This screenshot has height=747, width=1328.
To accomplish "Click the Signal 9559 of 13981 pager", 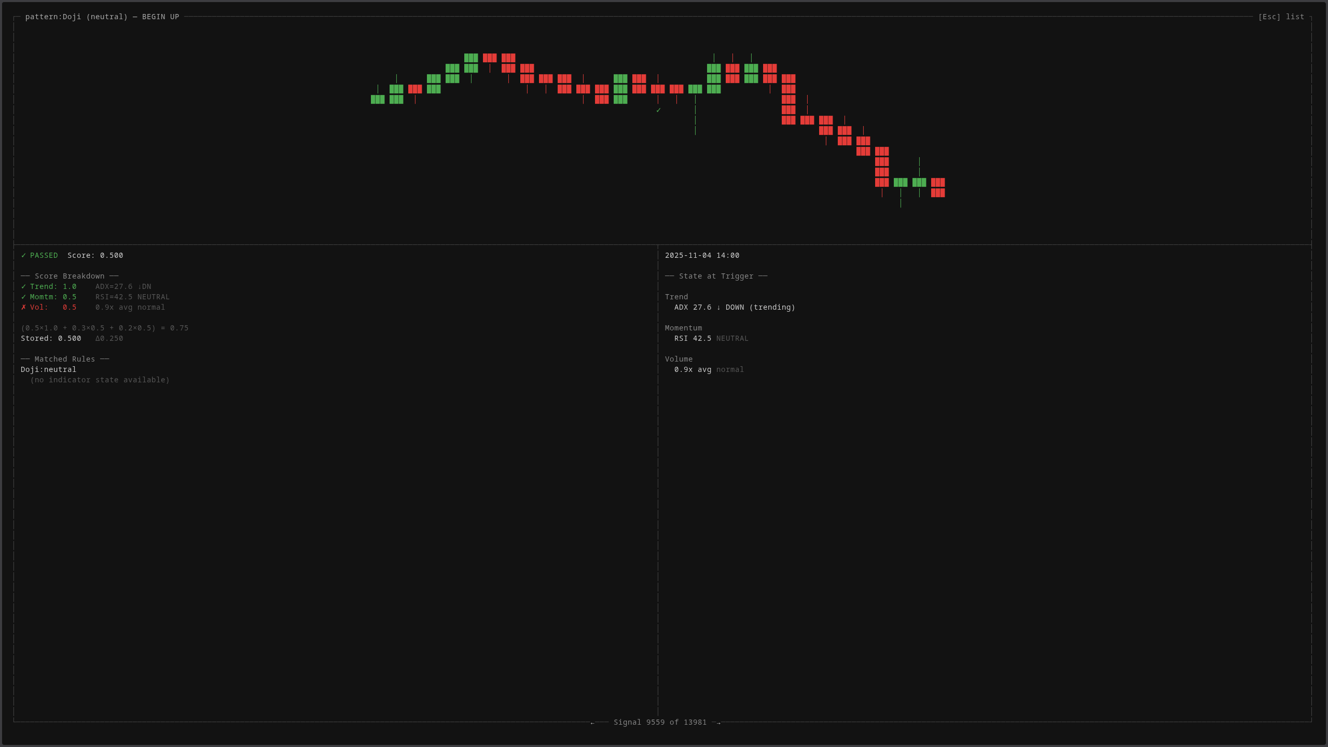I will pyautogui.click(x=659, y=722).
